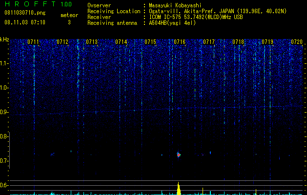Click the 0.7 kHz axis label
Screen dimensions: 307x195
click(4, 161)
